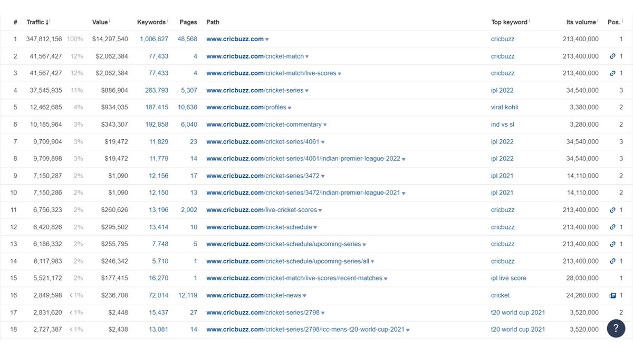
Task: Show info tooltip next to Value header
Action: (109, 21)
